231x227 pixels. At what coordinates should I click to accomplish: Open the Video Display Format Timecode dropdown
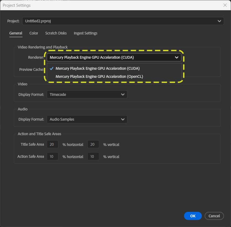tap(83, 95)
